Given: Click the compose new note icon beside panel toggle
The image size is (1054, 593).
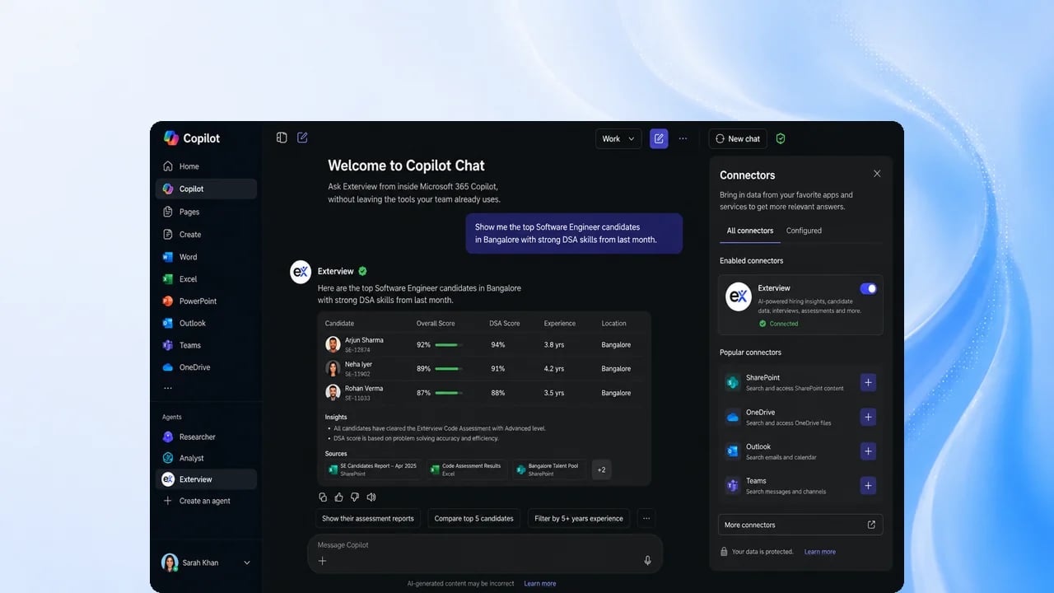Looking at the screenshot, I should pos(302,138).
